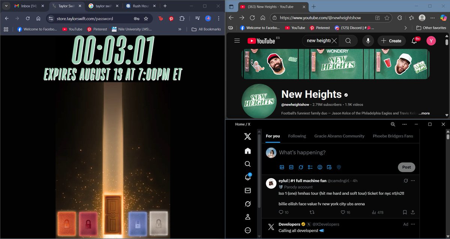
Task: Go to YouTube home via logo
Action: [261, 41]
